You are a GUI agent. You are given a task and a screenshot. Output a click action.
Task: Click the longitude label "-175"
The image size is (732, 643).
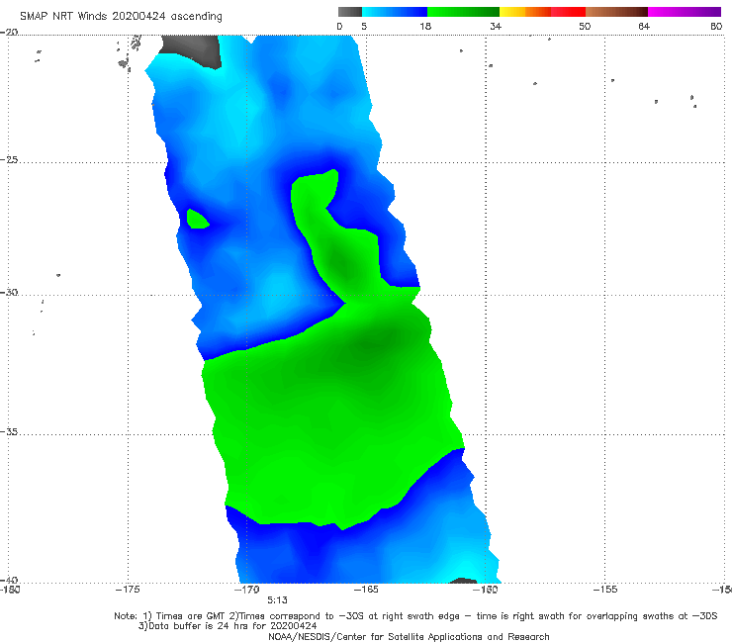point(128,590)
